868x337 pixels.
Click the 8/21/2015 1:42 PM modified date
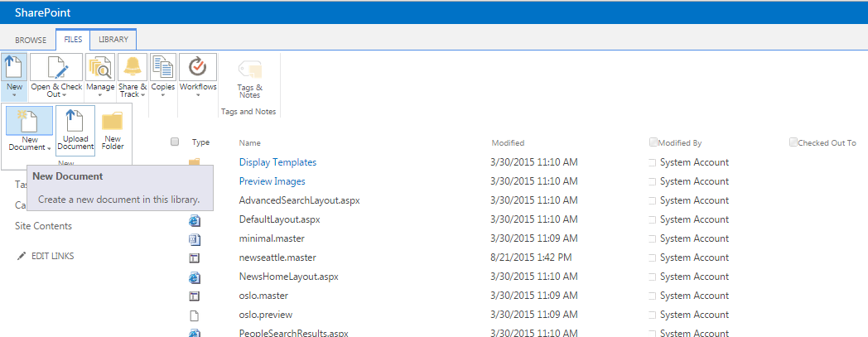tap(532, 258)
